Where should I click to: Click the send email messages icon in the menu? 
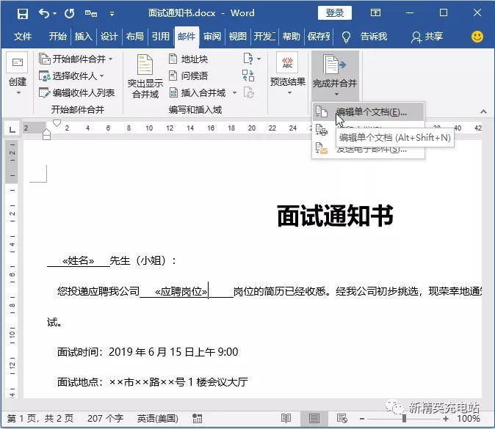tap(322, 148)
